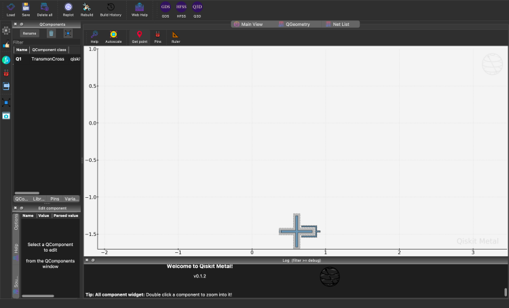Open the Libr... bottom tab
This screenshot has height=308, width=509.
point(38,199)
